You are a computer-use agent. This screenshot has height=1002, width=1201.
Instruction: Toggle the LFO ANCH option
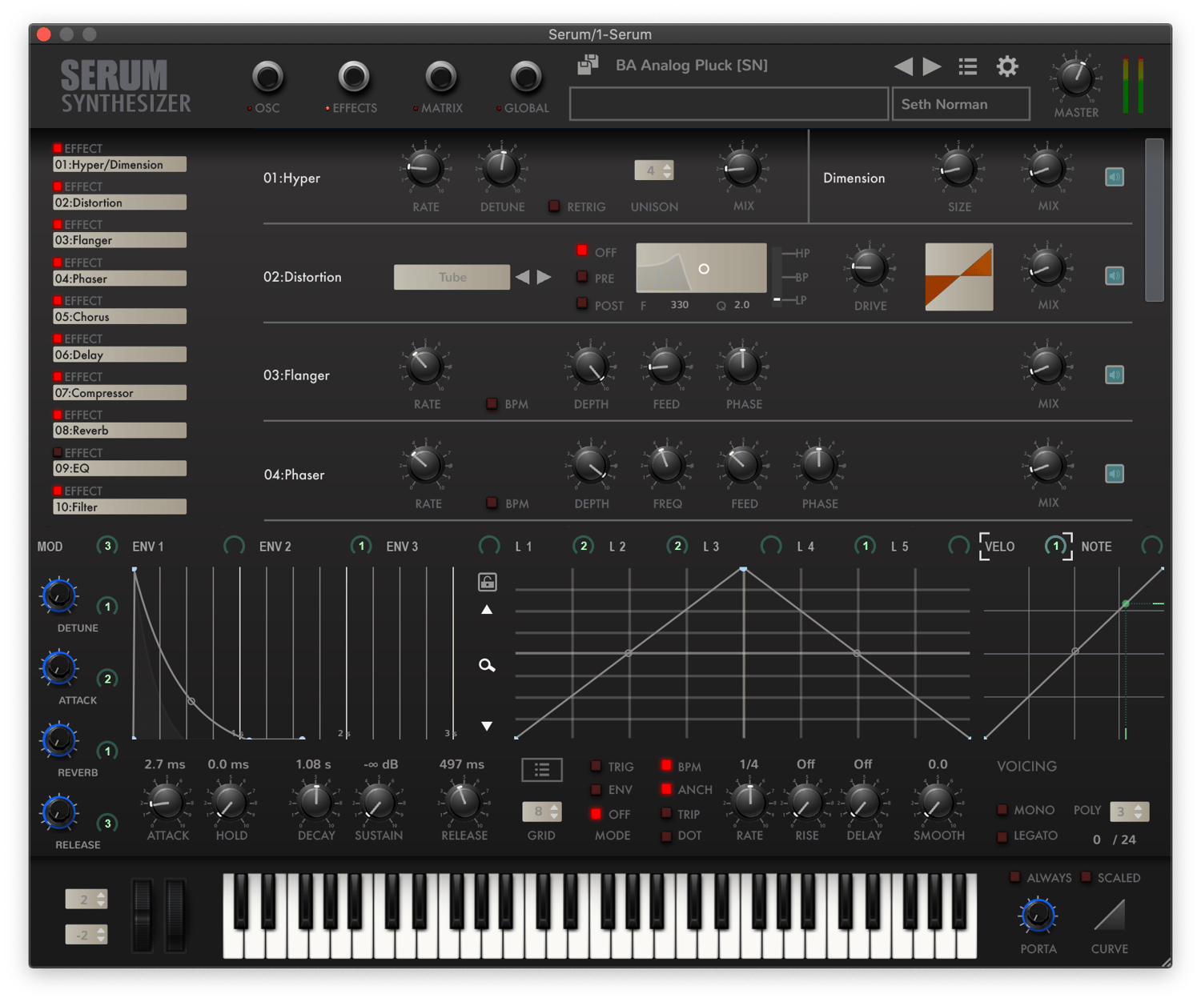click(666, 789)
